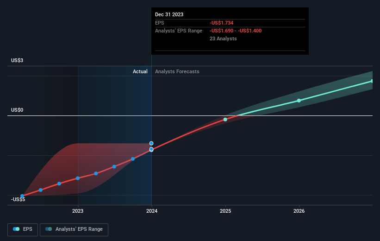The width and height of the screenshot is (380, 241).
Task: Click the 2025 x-axis label
Action: pos(225,212)
